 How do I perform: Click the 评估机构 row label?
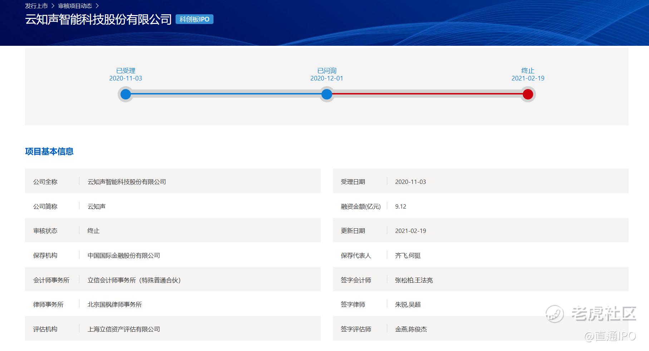(45, 329)
